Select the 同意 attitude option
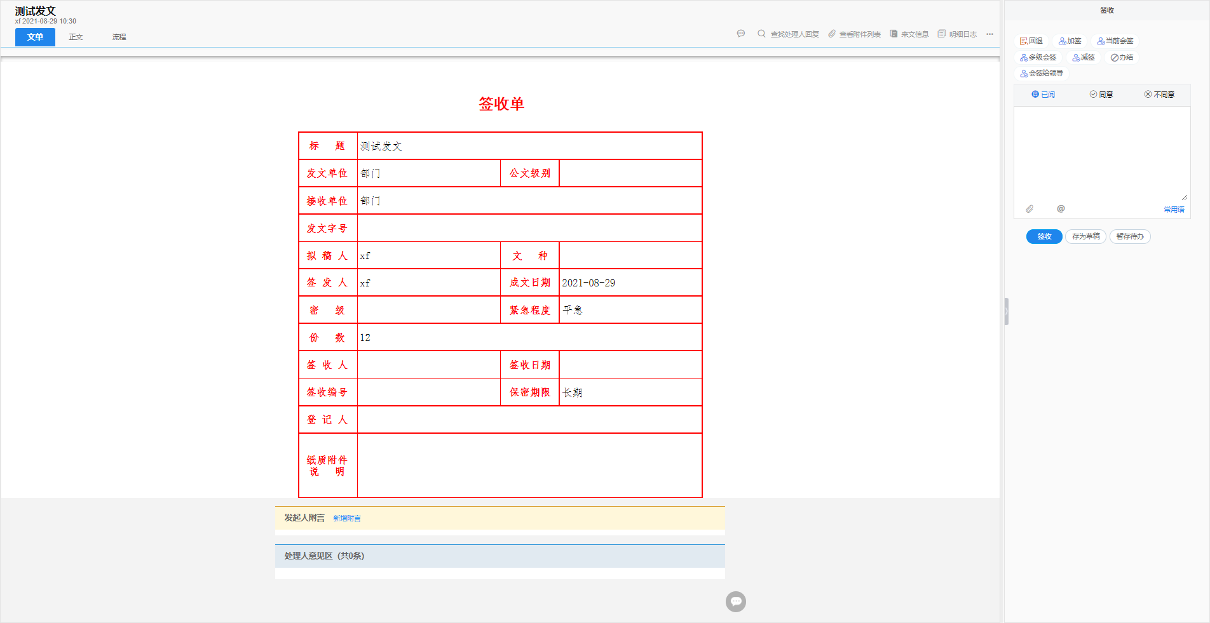1210x623 pixels. (1101, 95)
